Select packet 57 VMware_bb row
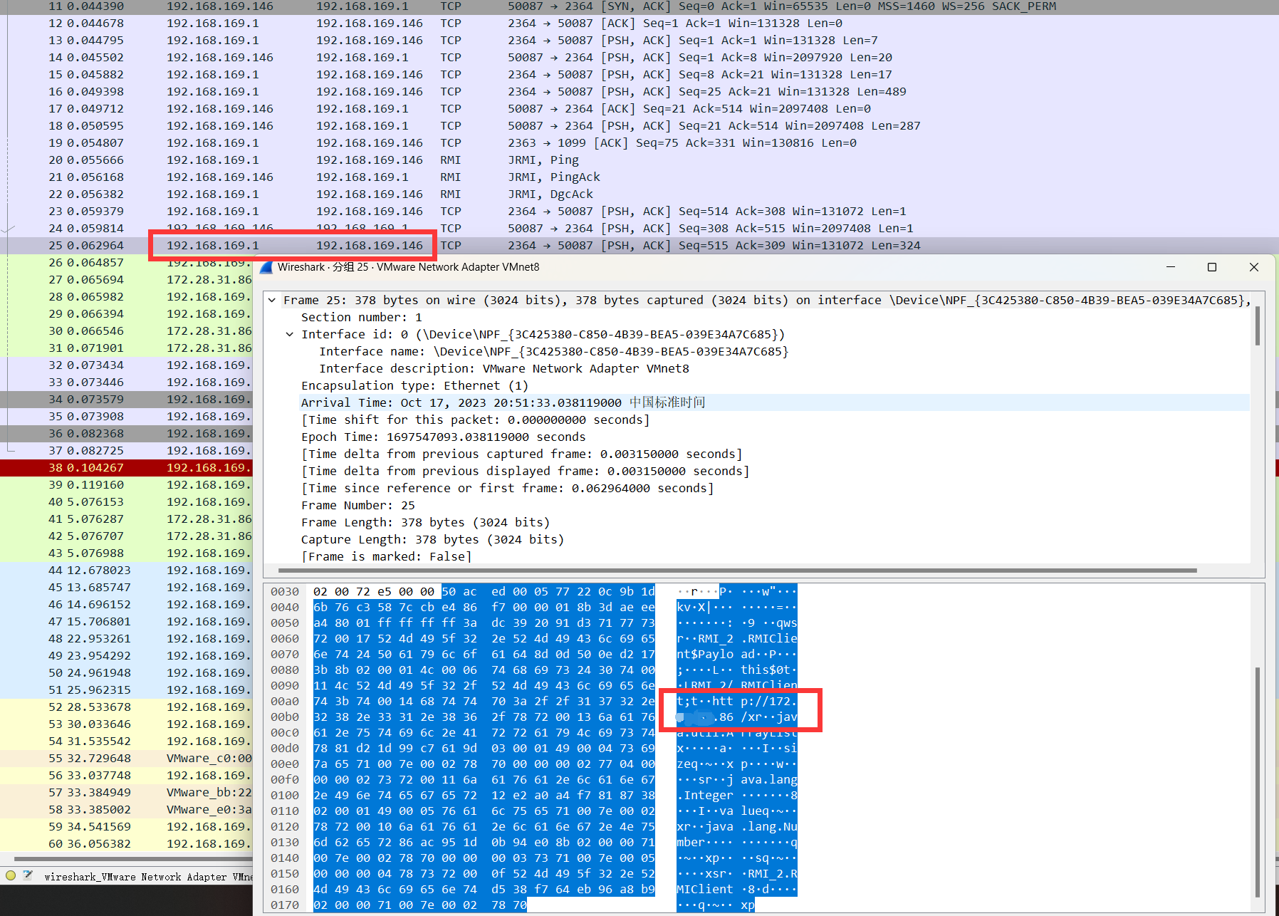 (126, 793)
